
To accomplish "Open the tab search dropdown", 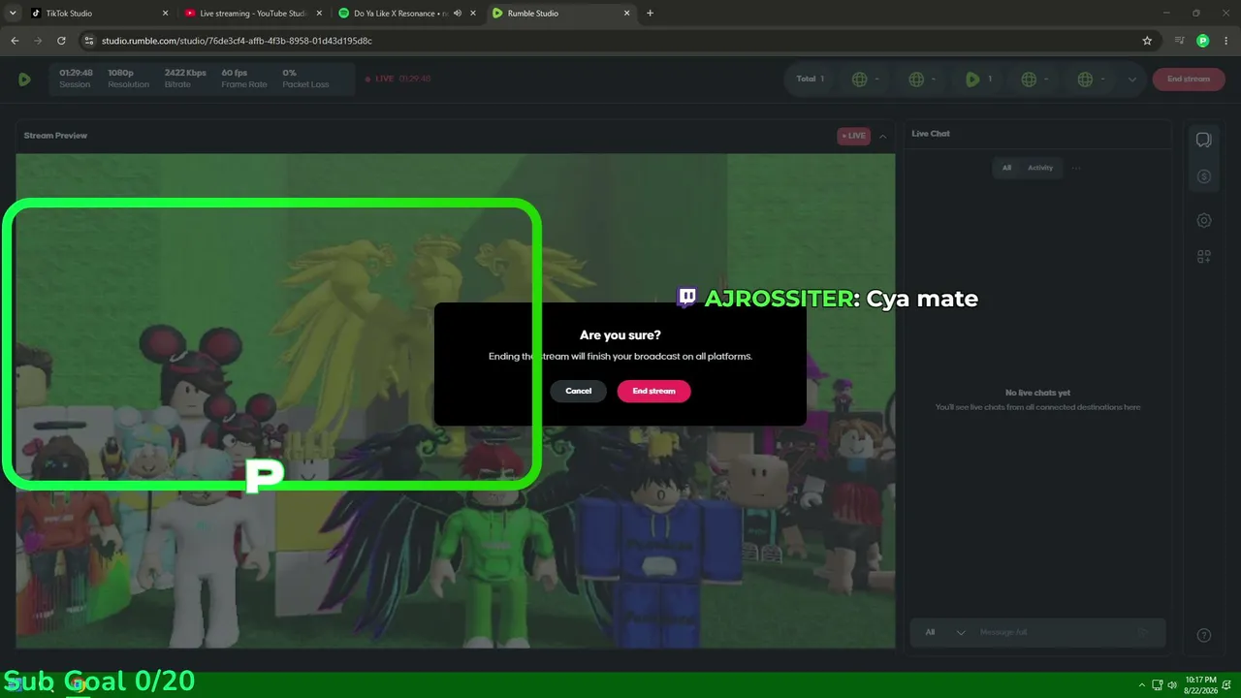I will pos(13,14).
